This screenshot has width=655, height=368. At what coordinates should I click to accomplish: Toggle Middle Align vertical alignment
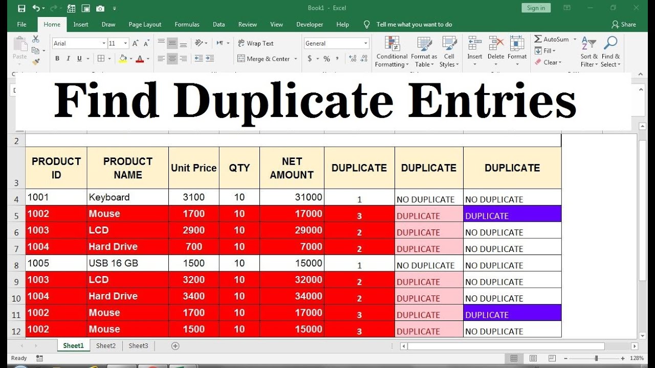point(172,43)
